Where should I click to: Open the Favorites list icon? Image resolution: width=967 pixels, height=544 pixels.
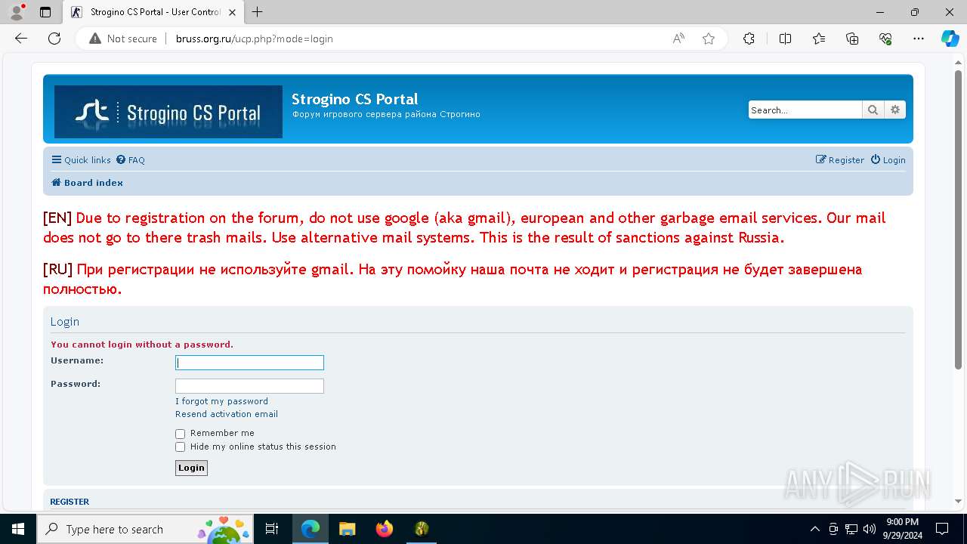pos(819,39)
